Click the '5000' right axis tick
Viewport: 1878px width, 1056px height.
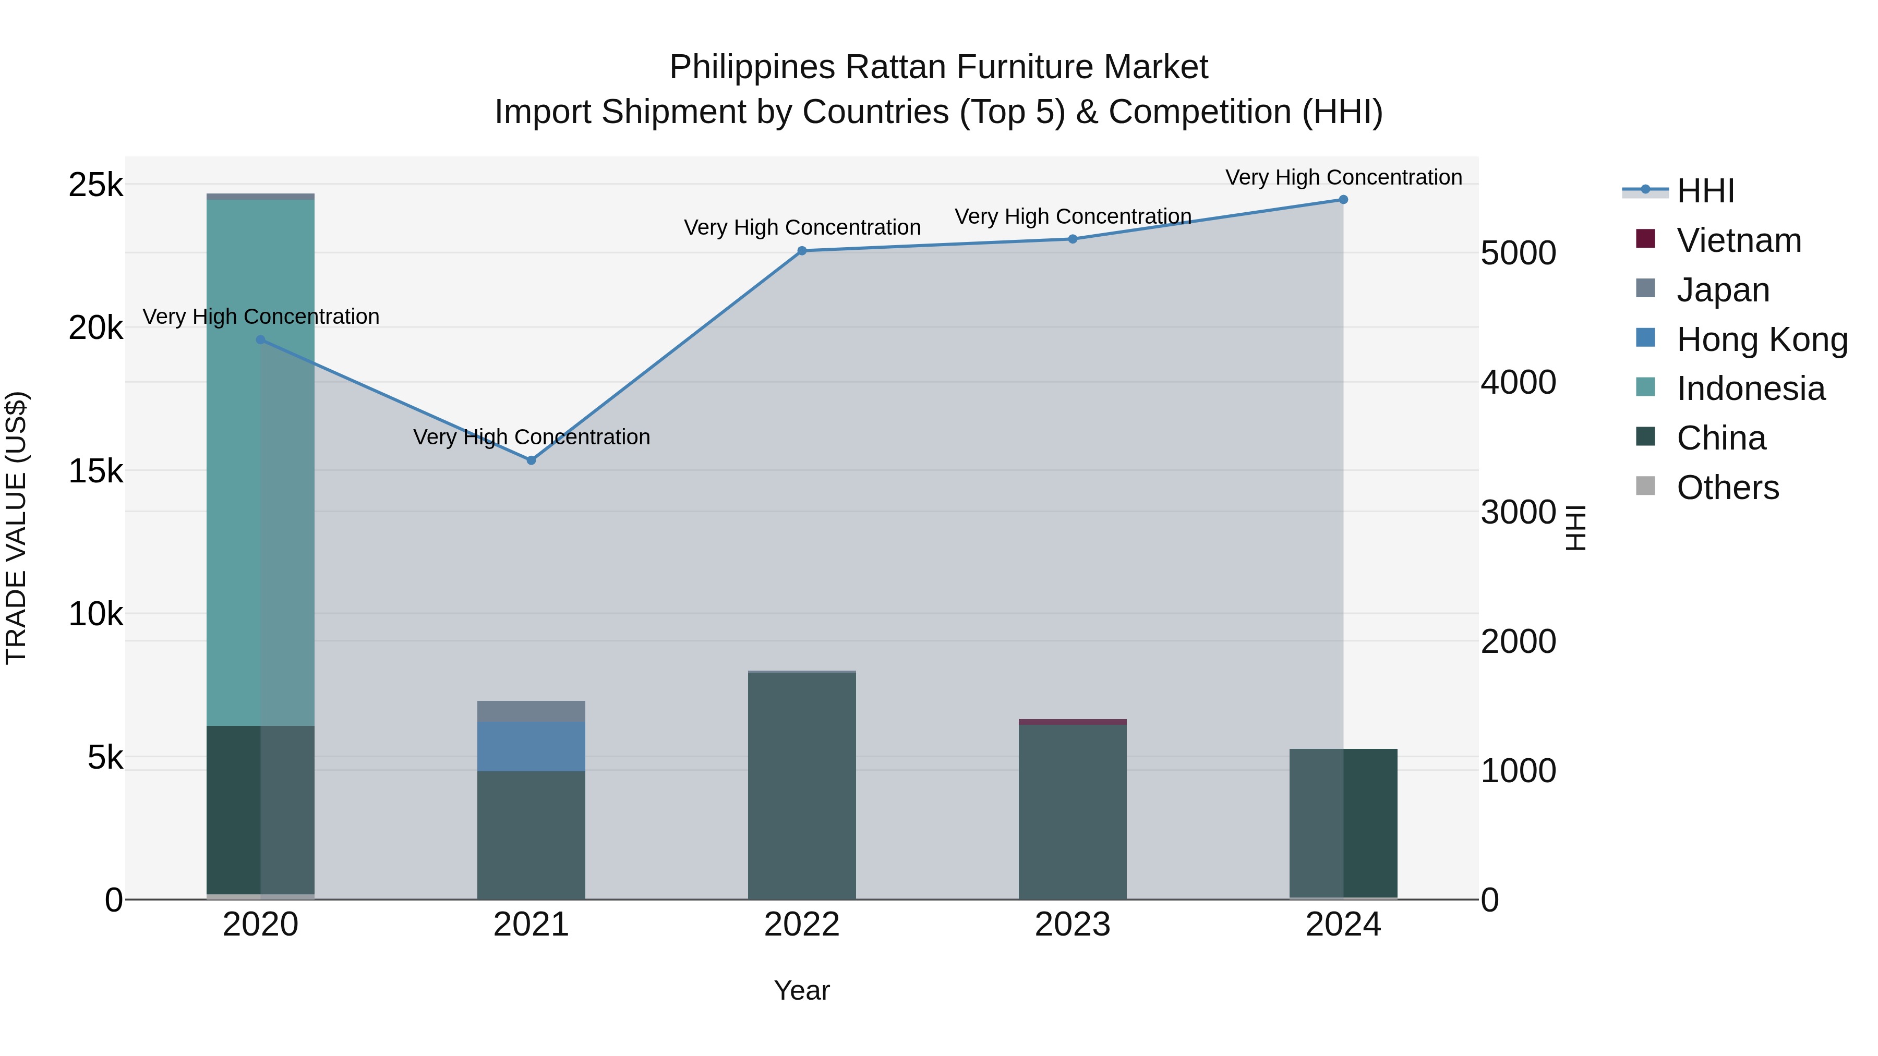point(1519,253)
